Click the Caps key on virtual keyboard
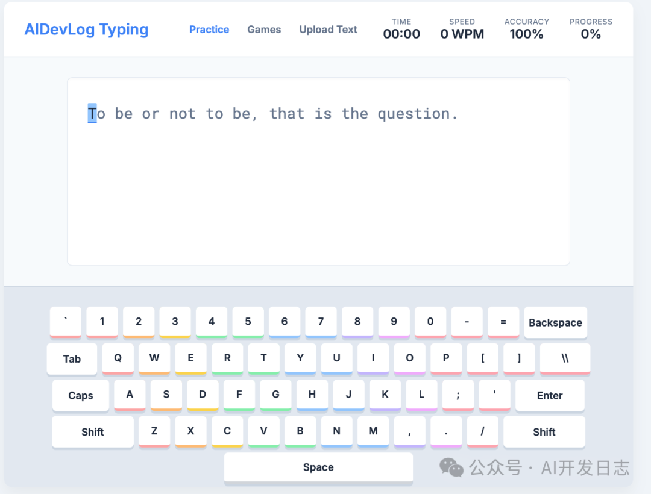The width and height of the screenshot is (651, 494). pos(81,395)
